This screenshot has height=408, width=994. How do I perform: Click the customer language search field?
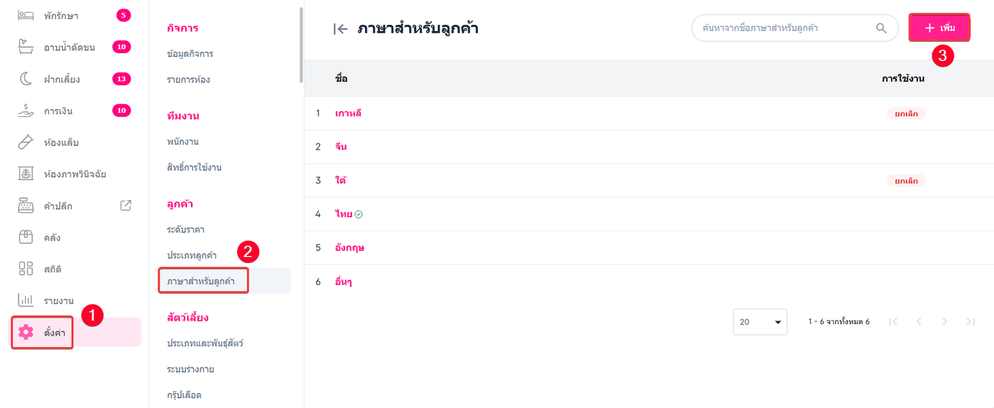click(x=781, y=28)
